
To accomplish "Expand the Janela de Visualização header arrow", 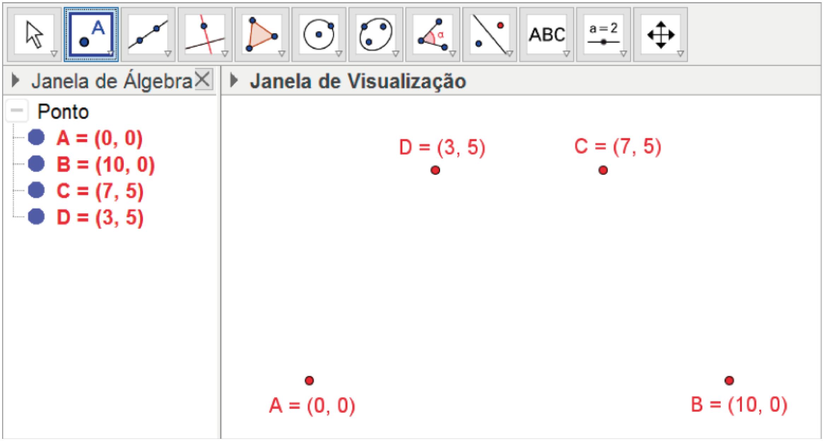I will (x=233, y=81).
